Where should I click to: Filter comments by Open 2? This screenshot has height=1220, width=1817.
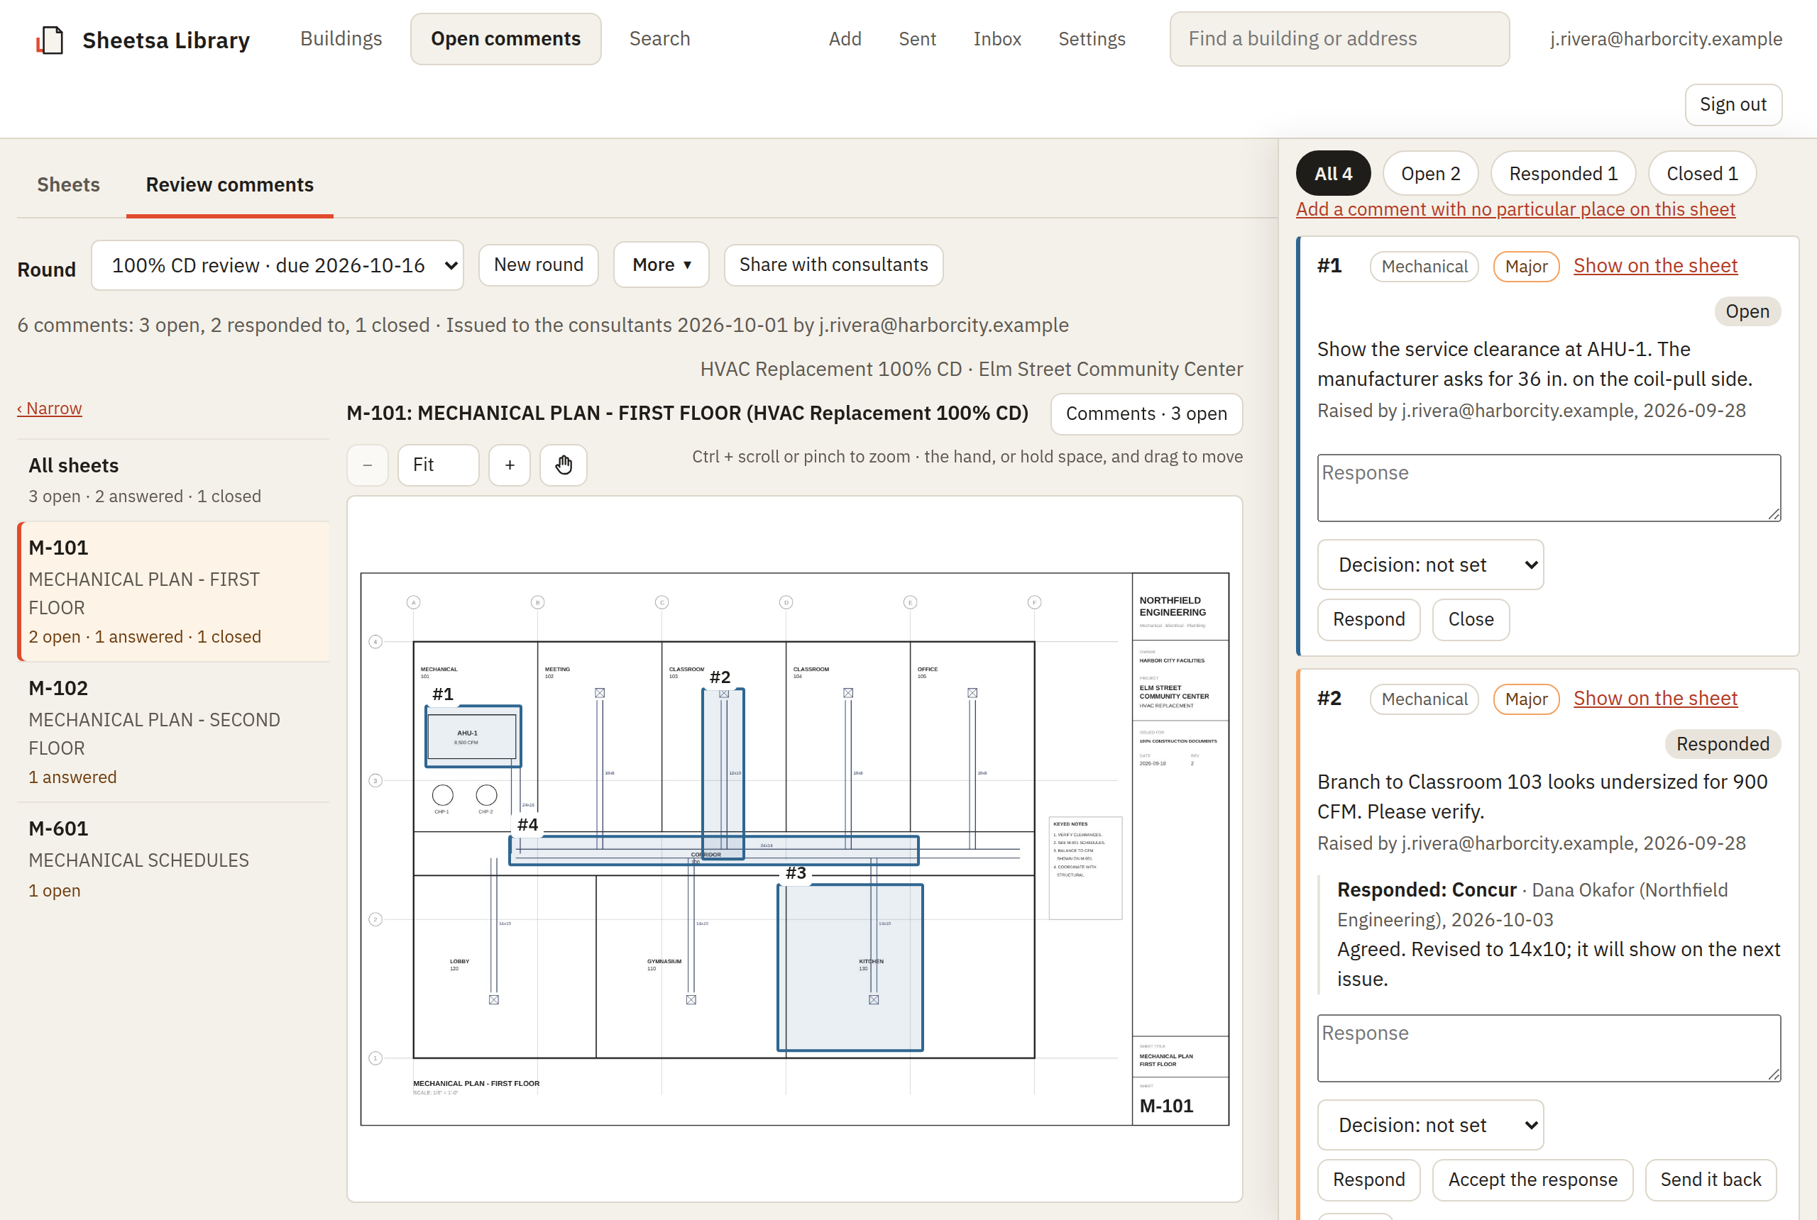[x=1430, y=174]
